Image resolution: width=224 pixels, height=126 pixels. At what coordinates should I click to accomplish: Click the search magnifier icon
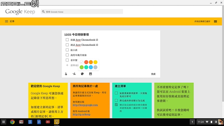coord(44,12)
